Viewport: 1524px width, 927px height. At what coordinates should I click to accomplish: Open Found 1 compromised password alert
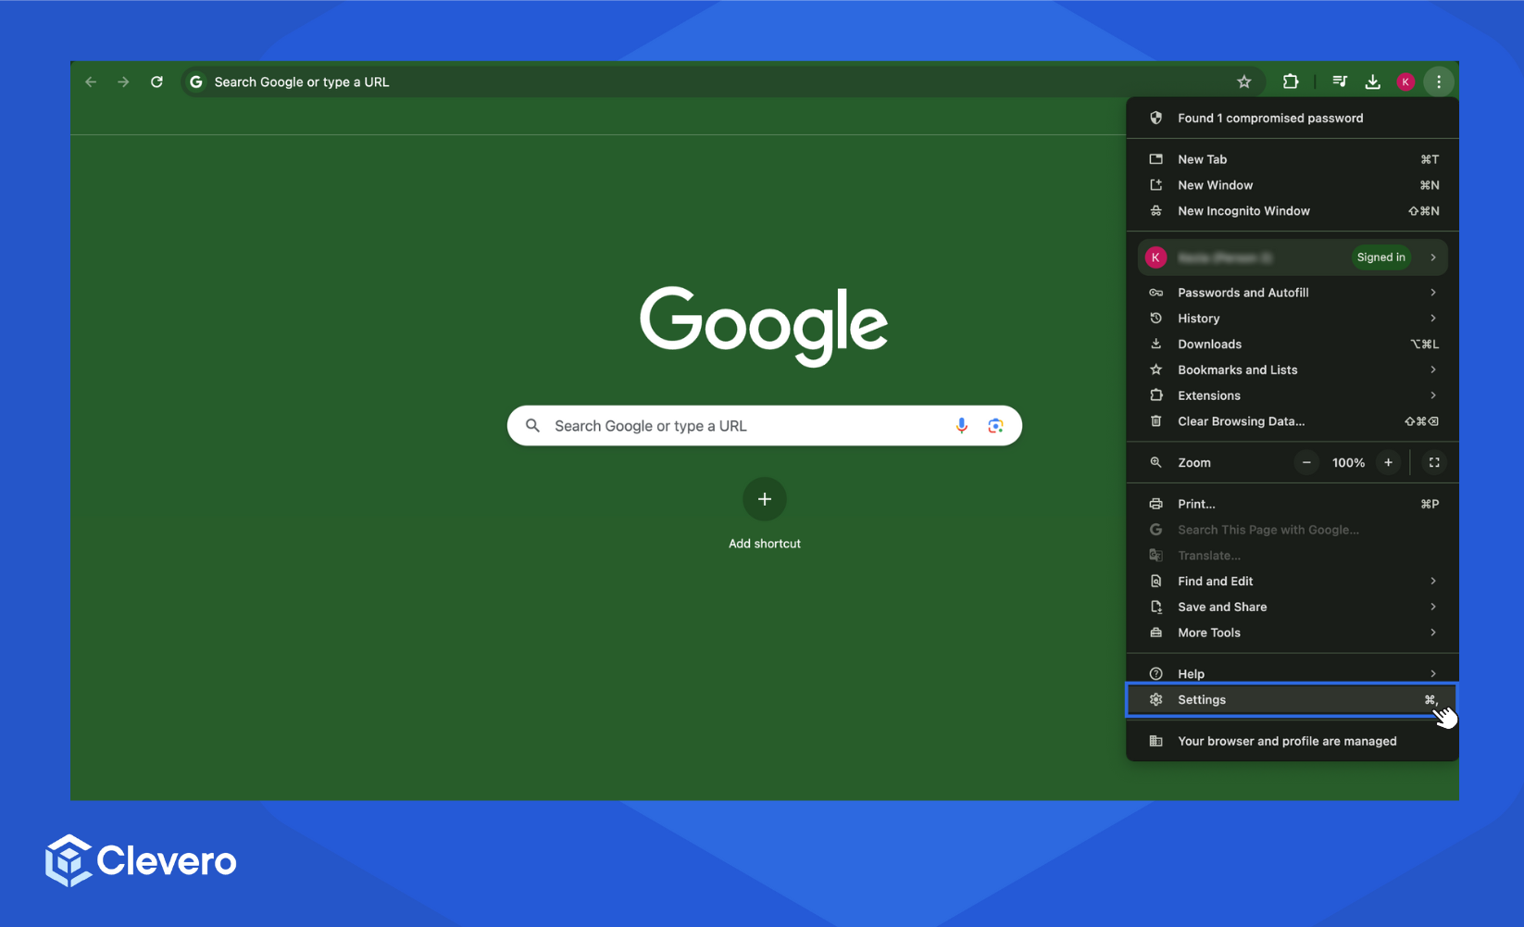(1293, 118)
